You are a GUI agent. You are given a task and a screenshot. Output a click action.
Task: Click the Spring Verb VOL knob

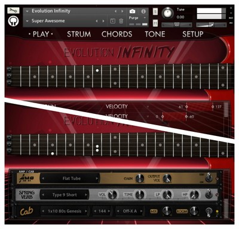pos(112,195)
